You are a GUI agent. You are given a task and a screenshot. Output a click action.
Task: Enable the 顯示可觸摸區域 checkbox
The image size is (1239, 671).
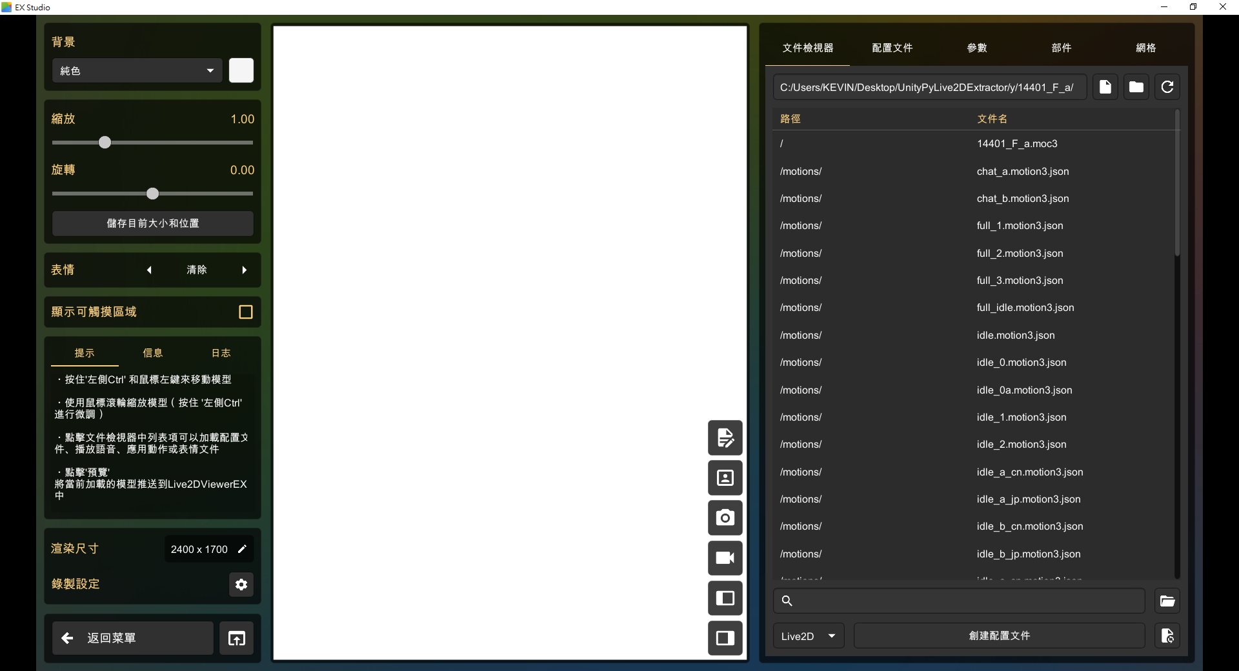tap(245, 312)
